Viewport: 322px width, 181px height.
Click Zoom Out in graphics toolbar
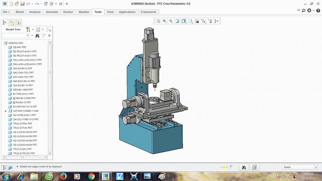click(x=171, y=21)
